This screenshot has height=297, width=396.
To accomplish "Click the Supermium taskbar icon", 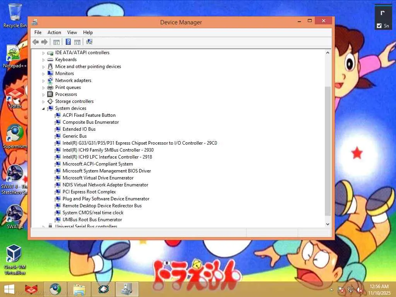I will tap(55, 289).
